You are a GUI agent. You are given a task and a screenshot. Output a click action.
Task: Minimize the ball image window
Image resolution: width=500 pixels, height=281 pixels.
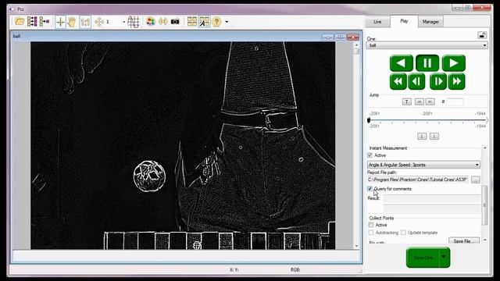click(x=328, y=37)
